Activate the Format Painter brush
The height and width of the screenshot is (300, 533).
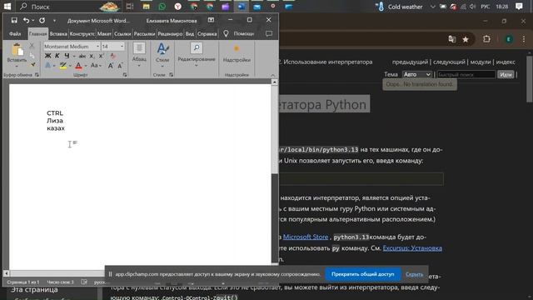[x=32, y=65]
